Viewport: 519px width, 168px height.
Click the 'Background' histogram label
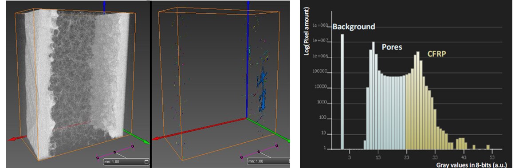pos(354,27)
